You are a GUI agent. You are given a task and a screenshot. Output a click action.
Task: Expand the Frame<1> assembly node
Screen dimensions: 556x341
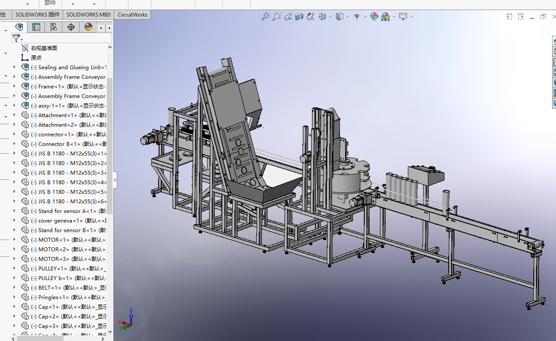coord(14,86)
